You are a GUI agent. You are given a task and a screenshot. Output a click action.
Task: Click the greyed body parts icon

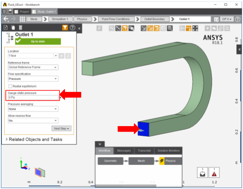coord(221,28)
